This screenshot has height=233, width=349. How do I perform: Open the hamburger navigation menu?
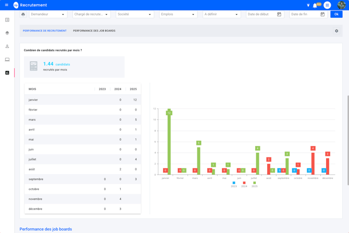click(6, 5)
